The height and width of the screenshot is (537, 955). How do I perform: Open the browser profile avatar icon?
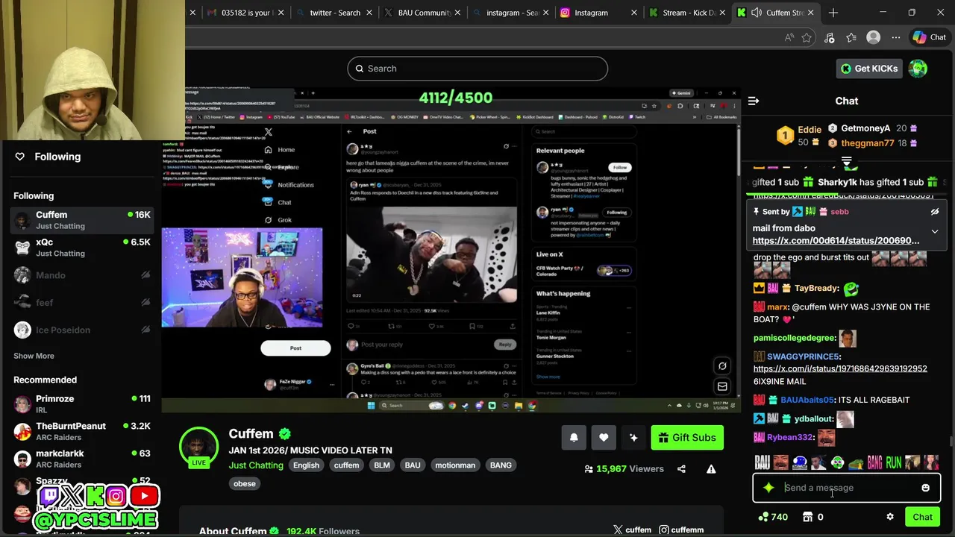tap(873, 37)
